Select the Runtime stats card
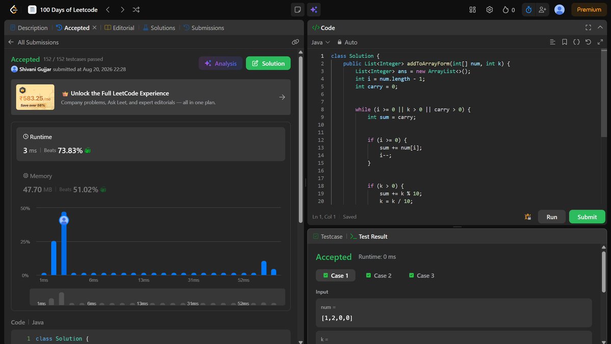This screenshot has width=611, height=344. click(151, 144)
